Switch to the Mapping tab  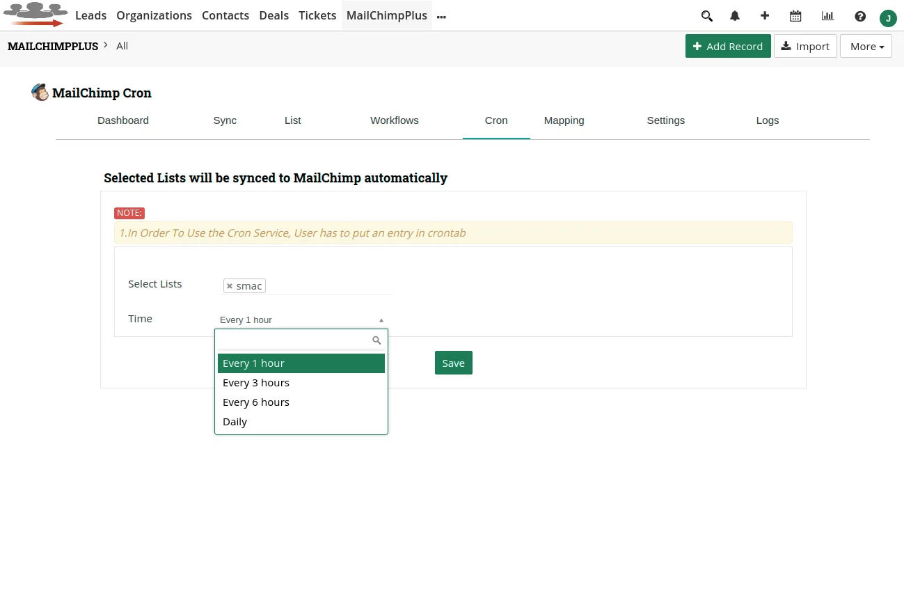click(564, 120)
